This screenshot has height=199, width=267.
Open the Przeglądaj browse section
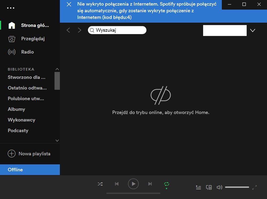pos(33,39)
